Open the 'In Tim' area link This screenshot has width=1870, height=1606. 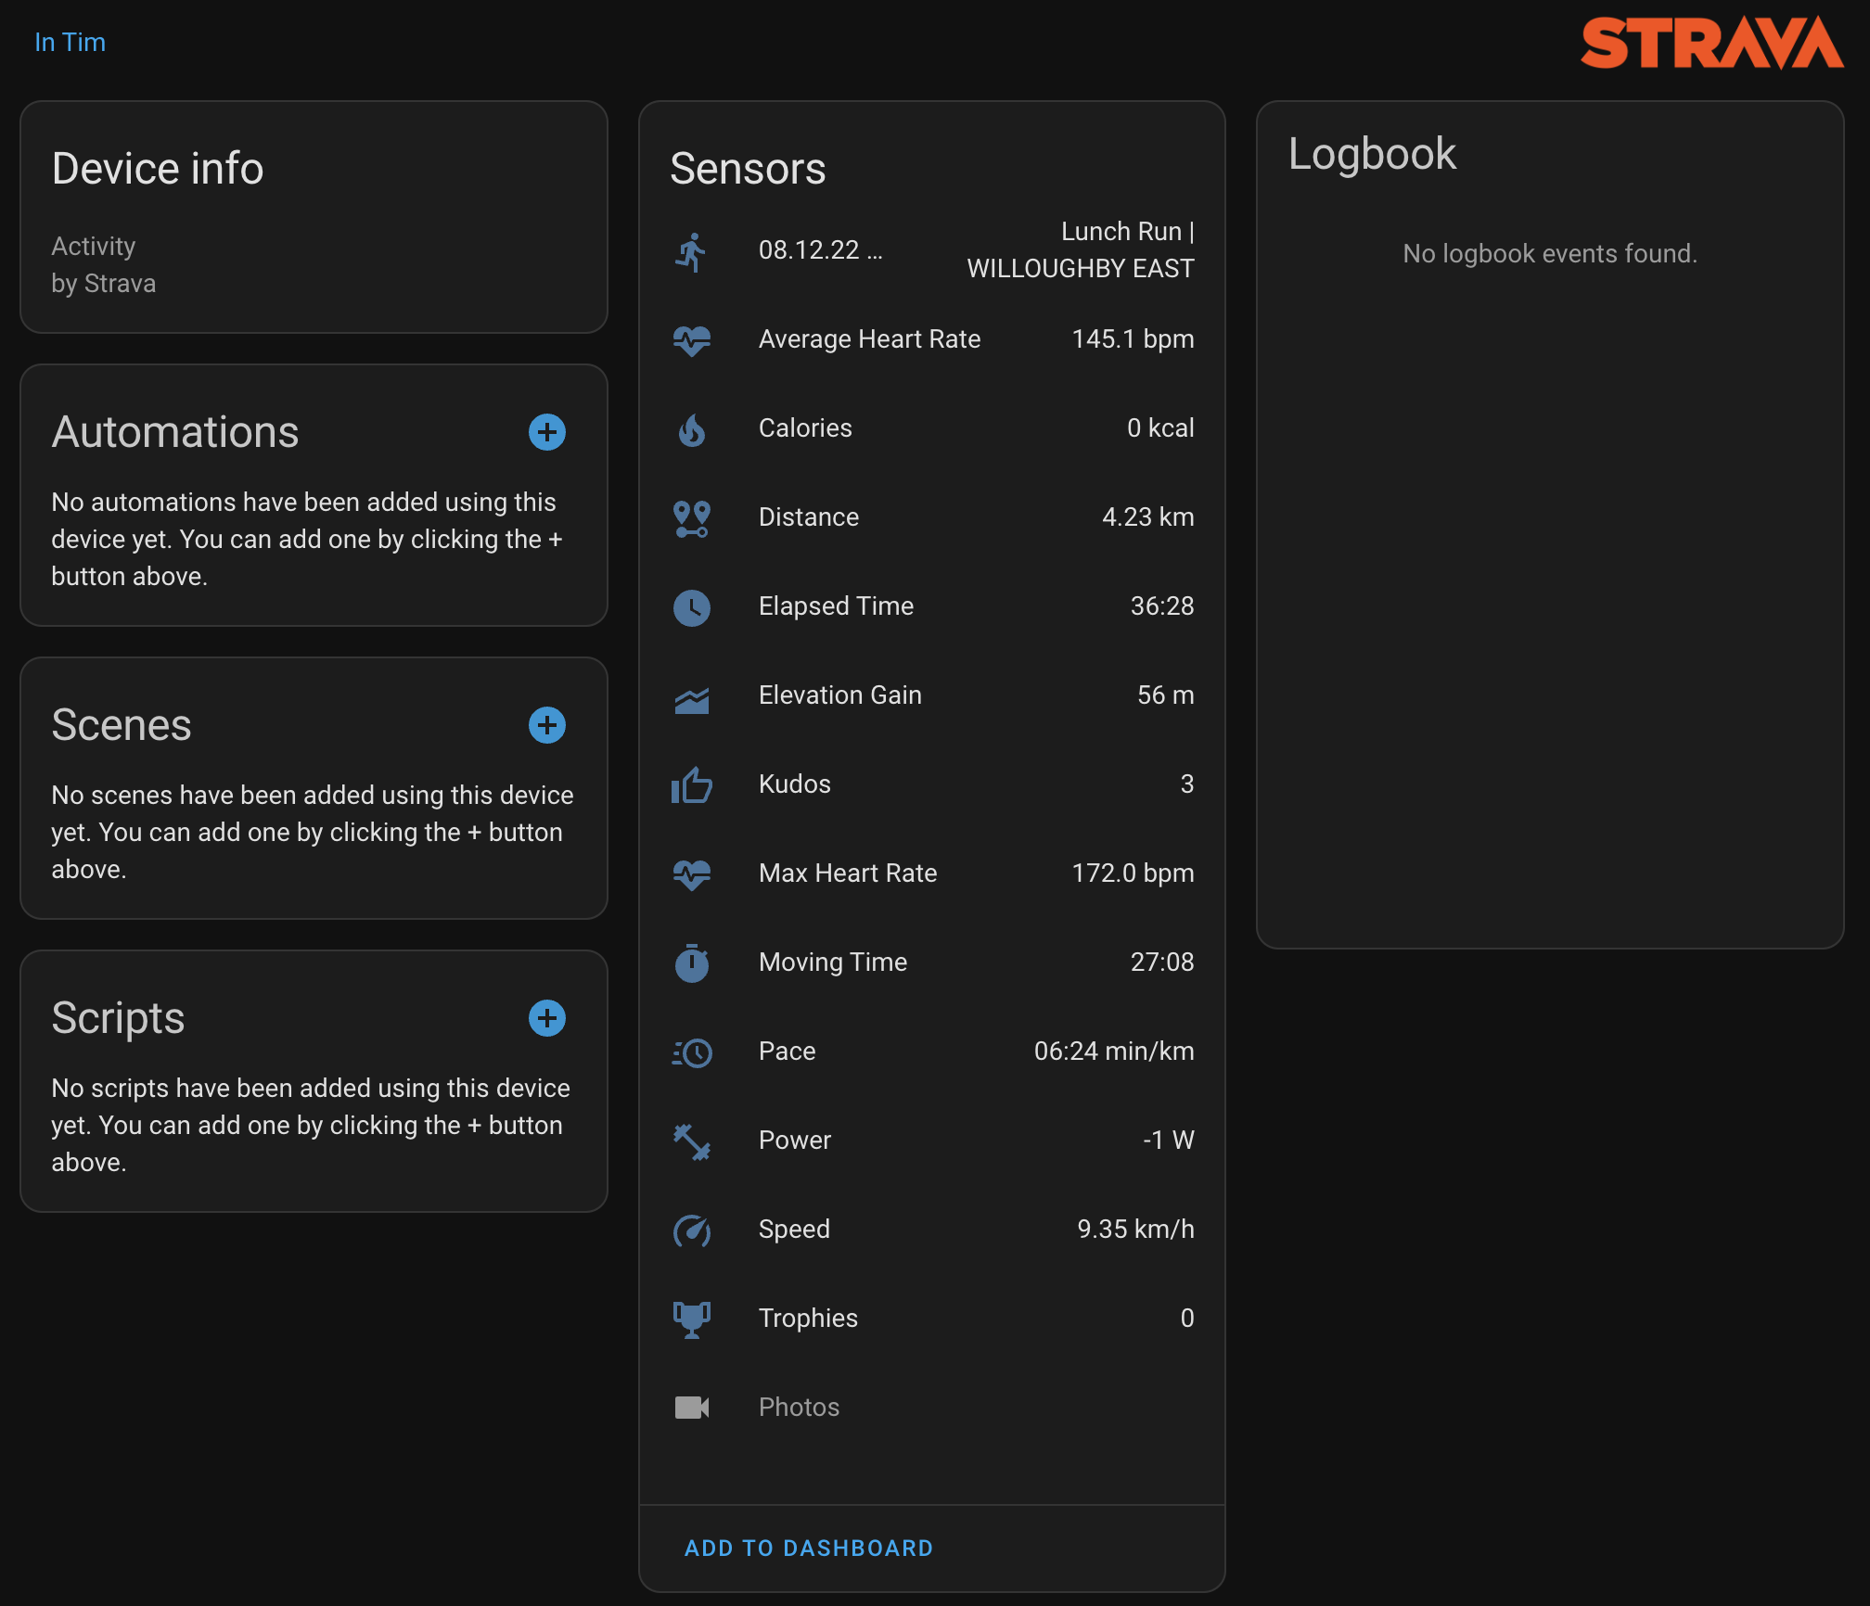click(70, 43)
